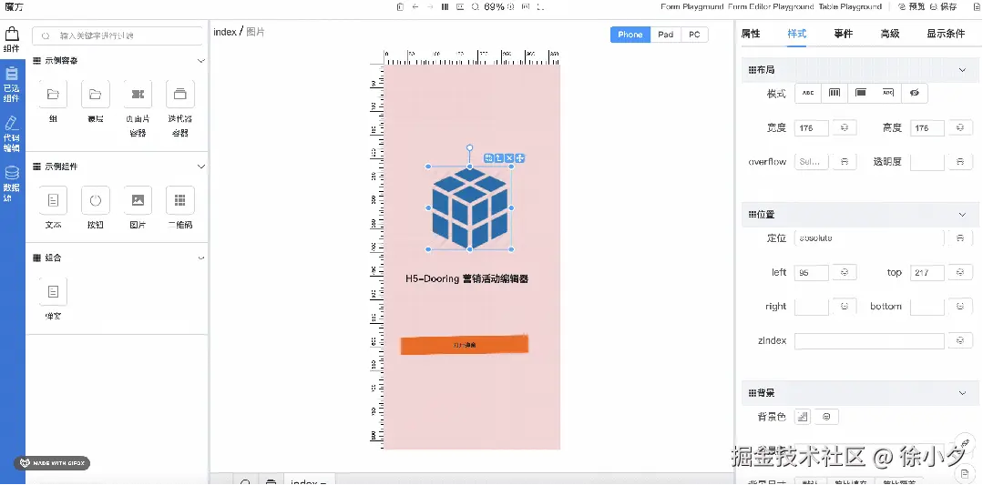The height and width of the screenshot is (485, 983).
Task: Click the component keyword search field
Action: click(118, 35)
